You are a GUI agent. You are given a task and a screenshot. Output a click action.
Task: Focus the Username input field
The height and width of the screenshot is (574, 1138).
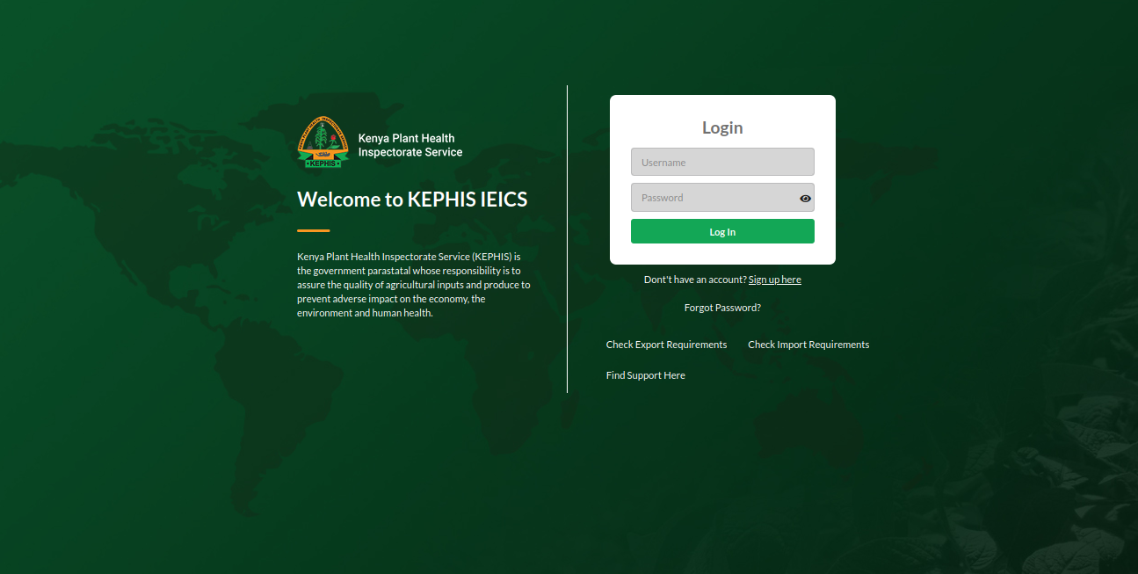click(721, 163)
